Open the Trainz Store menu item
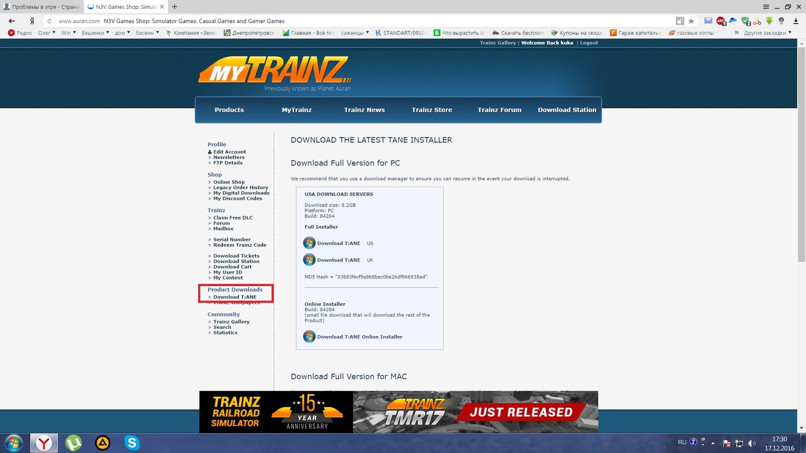 431,110
